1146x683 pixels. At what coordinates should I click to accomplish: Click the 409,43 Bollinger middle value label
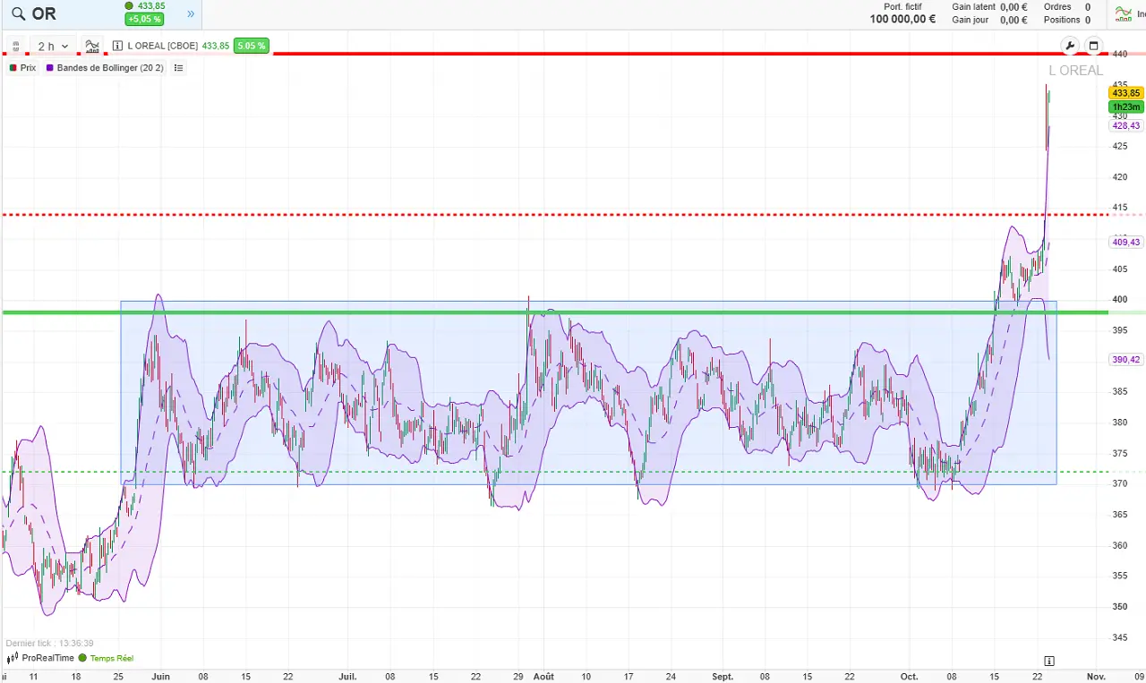(1125, 243)
